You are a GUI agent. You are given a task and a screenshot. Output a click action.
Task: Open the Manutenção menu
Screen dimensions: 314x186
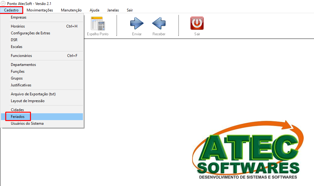[x=71, y=10]
